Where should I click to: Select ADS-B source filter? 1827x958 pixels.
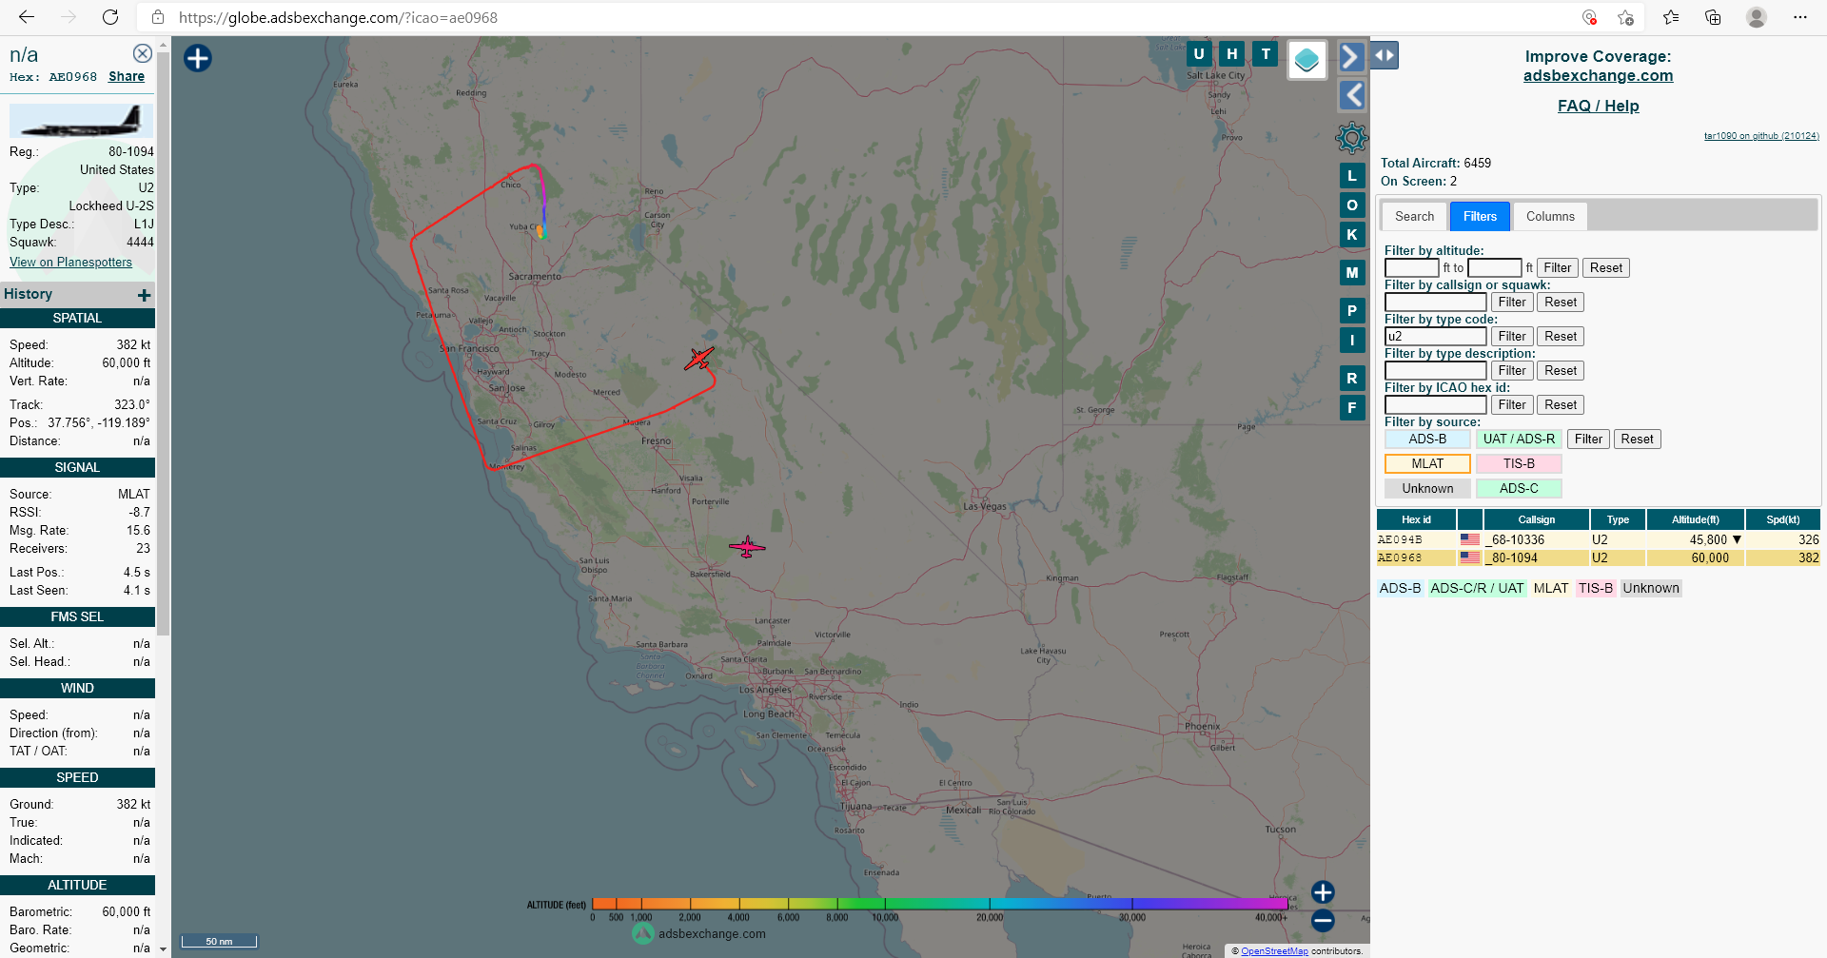point(1427,440)
